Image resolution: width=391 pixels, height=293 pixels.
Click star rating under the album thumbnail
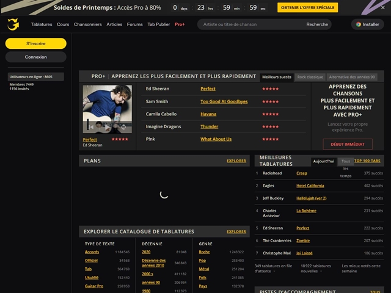tap(120, 139)
